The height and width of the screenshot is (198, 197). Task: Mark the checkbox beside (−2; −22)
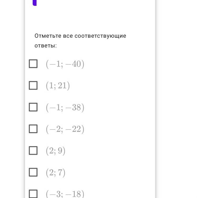click(33, 129)
